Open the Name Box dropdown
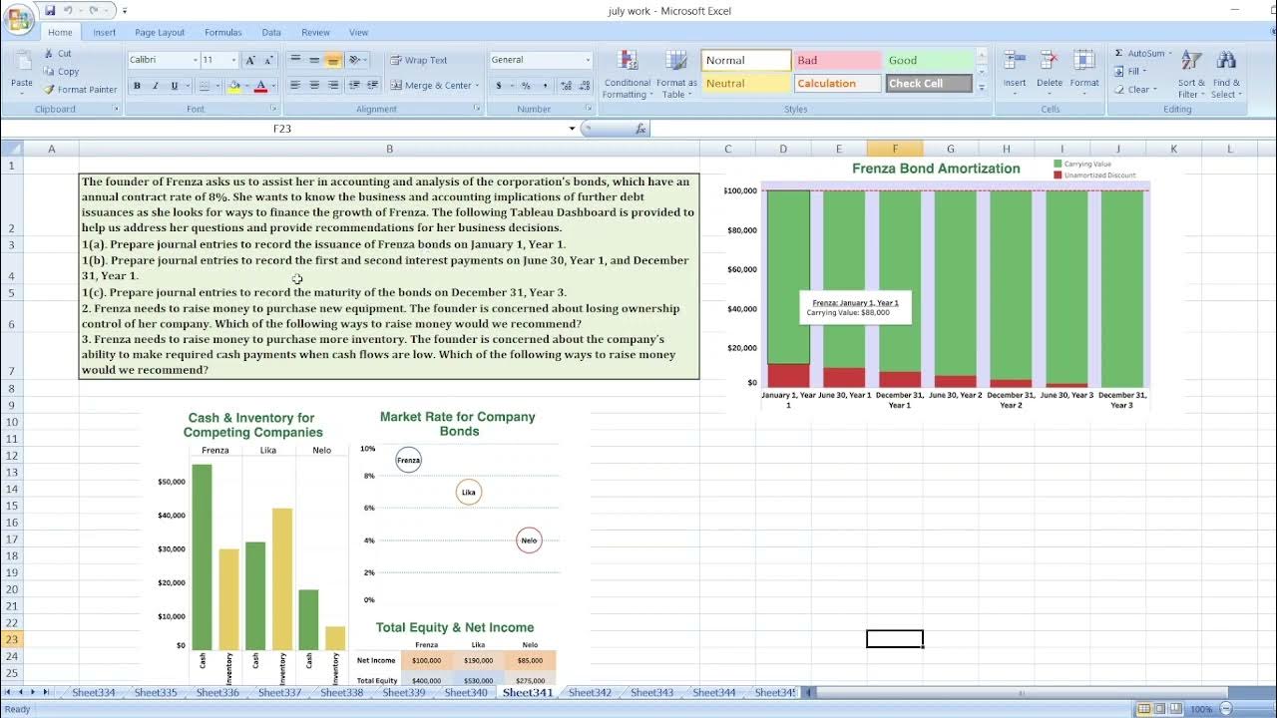1277x718 pixels. pyautogui.click(x=572, y=129)
